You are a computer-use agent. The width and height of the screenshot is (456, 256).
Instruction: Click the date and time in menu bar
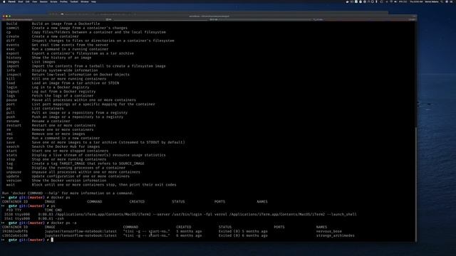pos(416,1)
